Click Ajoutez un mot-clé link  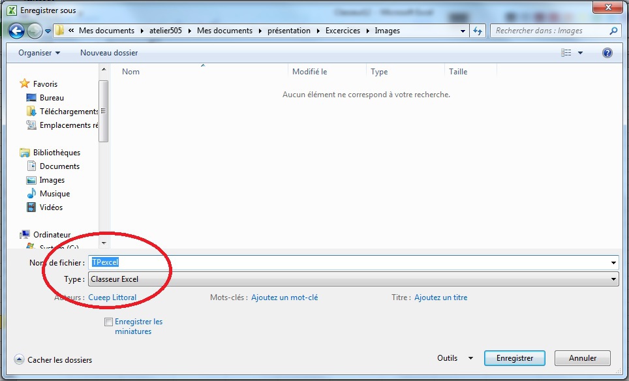coord(284,297)
